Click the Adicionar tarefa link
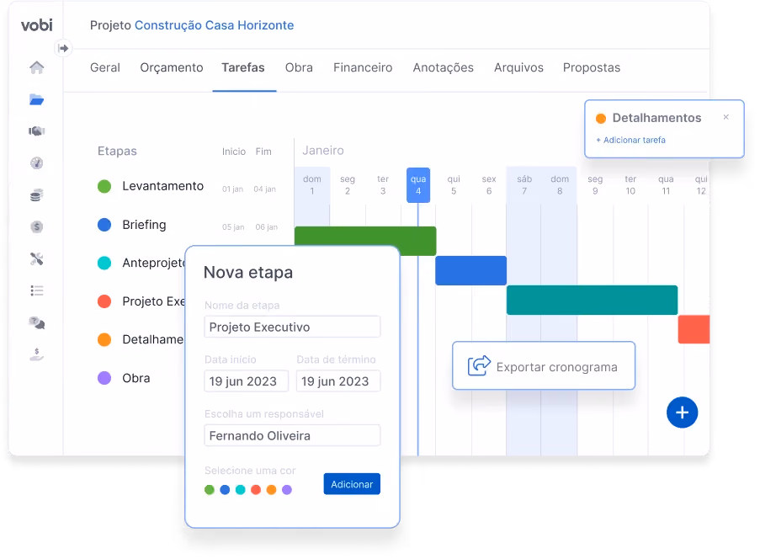Viewport: 760px width, 559px height. pos(631,140)
